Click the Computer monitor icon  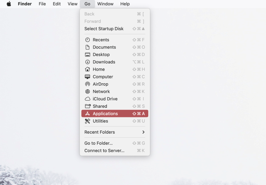(x=88, y=77)
